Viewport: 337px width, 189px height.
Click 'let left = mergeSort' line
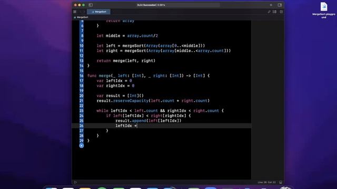(151, 46)
